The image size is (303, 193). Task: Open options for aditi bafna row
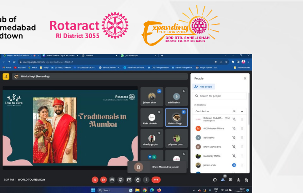point(242,137)
